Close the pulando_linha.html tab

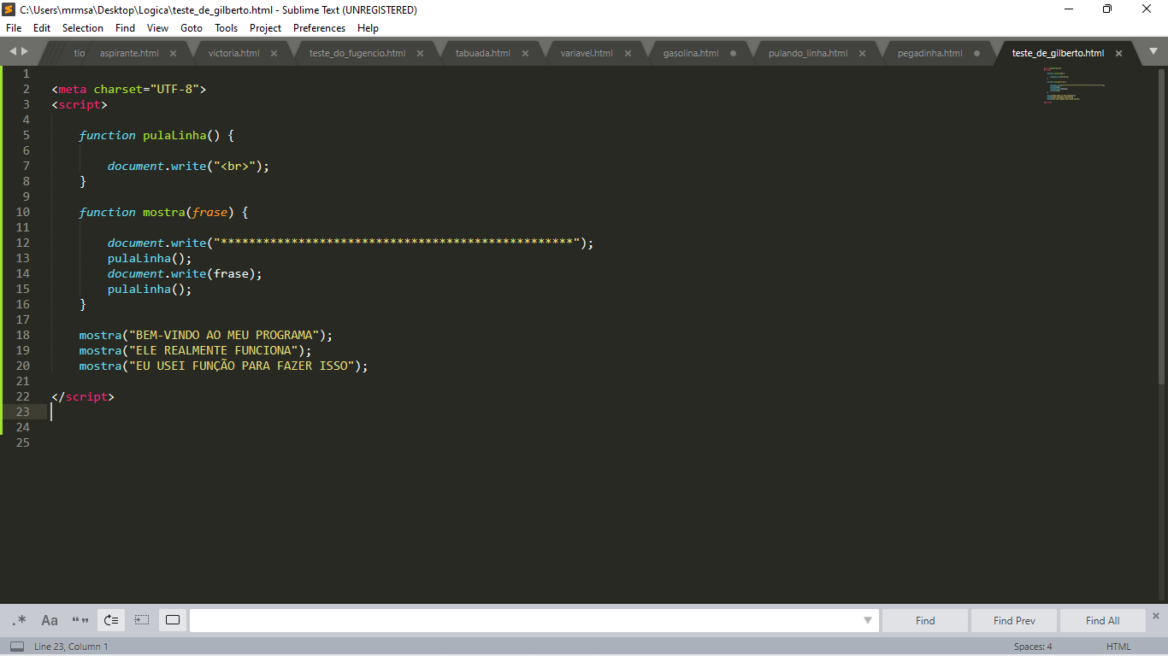[862, 53]
